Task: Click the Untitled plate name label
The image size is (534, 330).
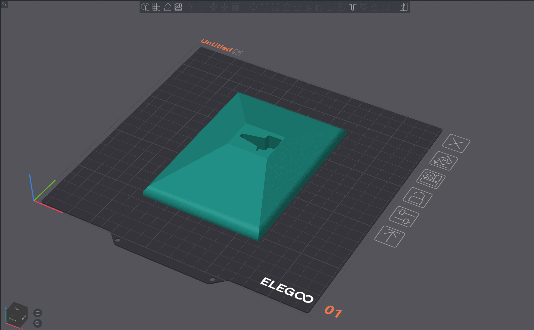Action: pyautogui.click(x=217, y=45)
